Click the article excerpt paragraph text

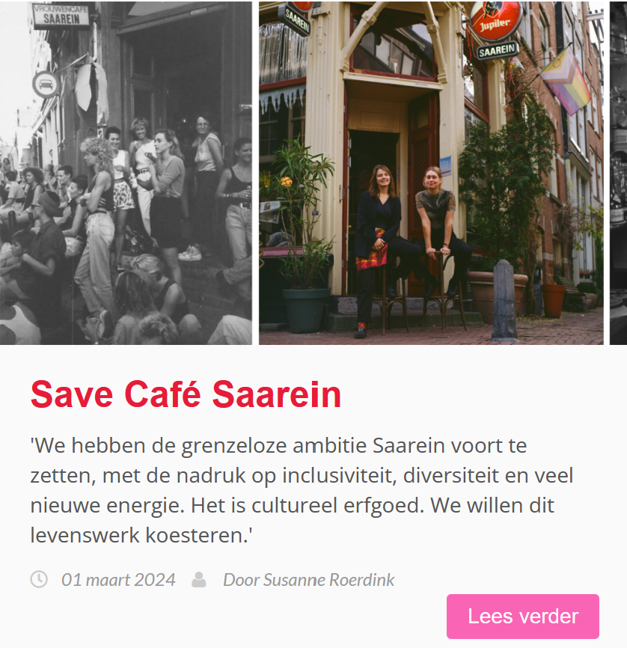[x=302, y=490]
